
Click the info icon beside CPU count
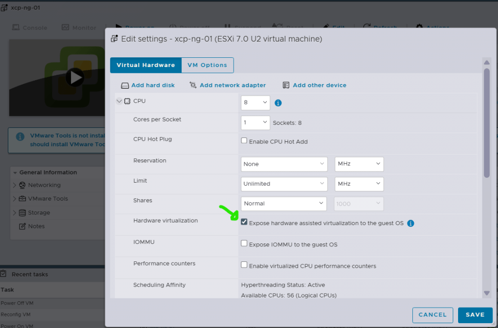tap(278, 103)
